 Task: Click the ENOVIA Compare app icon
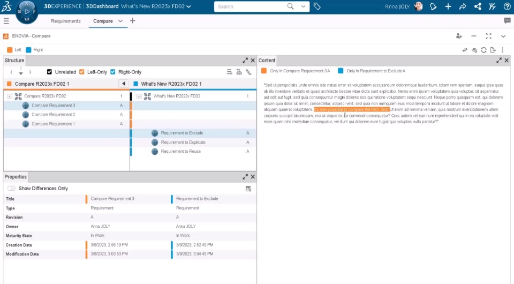5,36
